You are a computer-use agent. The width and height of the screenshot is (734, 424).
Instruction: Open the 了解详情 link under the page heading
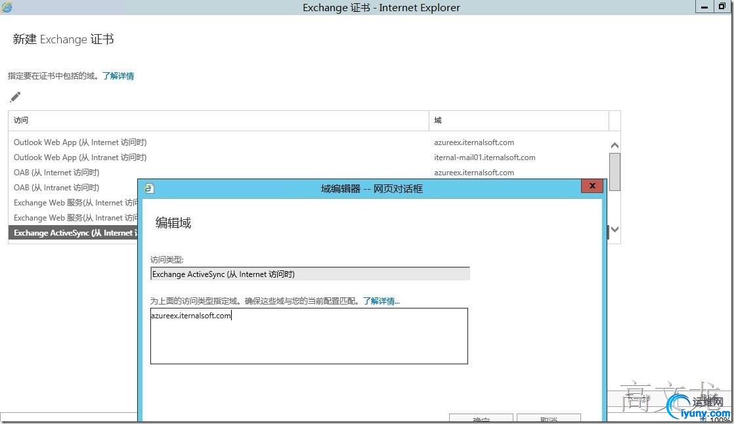118,76
